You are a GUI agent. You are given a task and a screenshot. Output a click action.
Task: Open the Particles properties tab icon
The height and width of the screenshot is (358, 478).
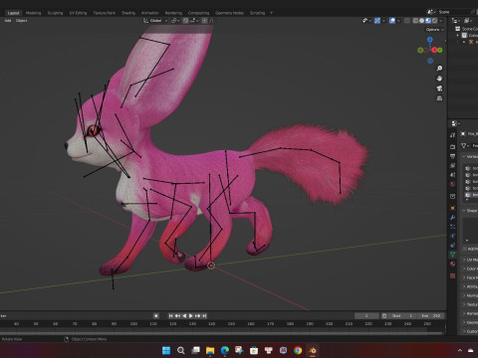453,227
